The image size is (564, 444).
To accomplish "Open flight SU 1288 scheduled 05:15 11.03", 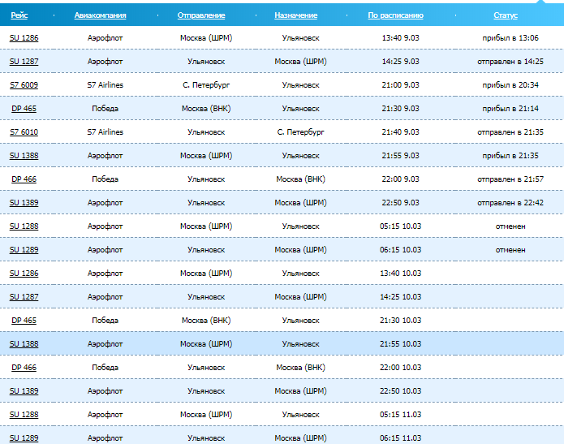I will [x=24, y=415].
